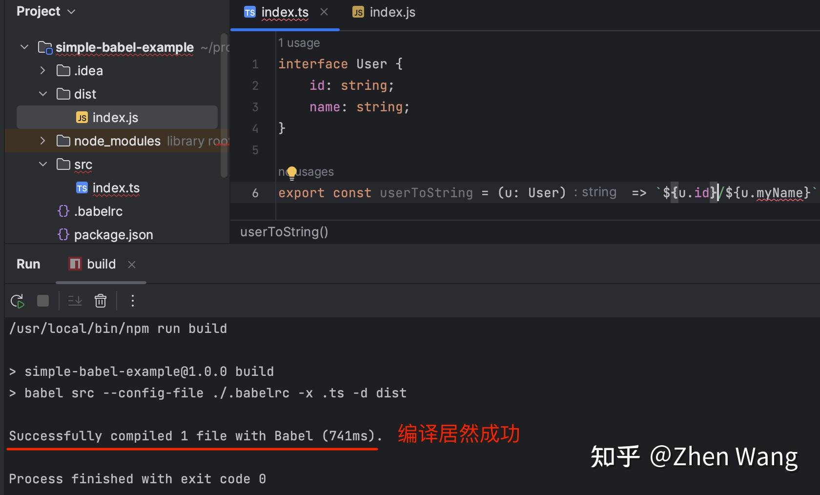Click the lightbulb intention icon on line 6
This screenshot has height=495, width=820.
tap(291, 172)
